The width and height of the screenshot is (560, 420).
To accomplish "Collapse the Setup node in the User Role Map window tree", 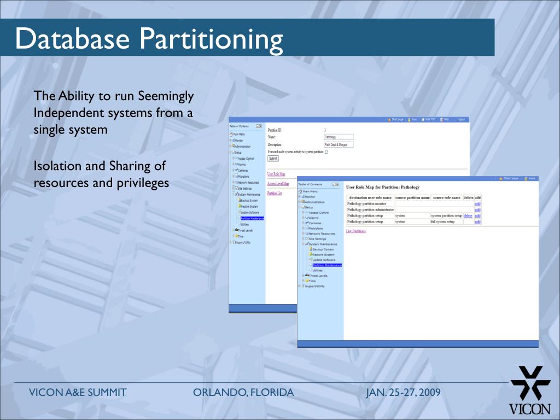I will (x=299, y=207).
